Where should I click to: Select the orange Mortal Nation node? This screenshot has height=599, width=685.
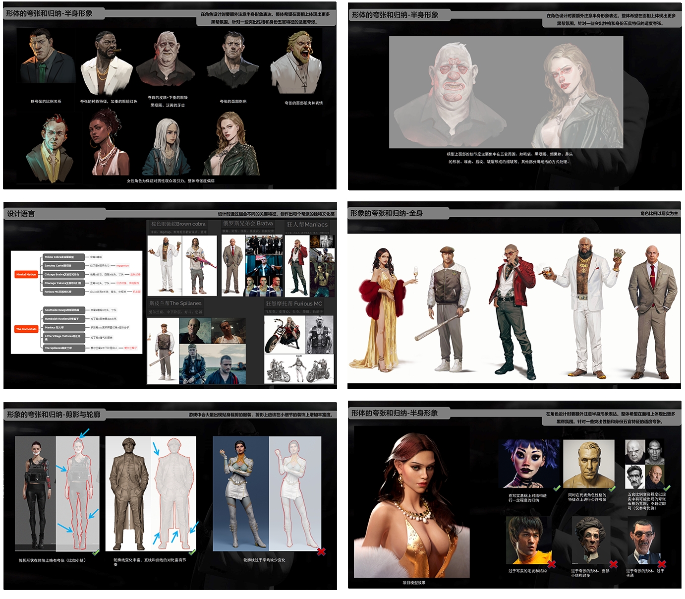point(26,274)
